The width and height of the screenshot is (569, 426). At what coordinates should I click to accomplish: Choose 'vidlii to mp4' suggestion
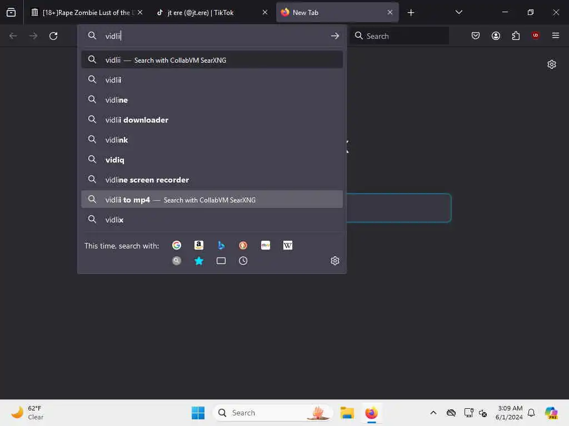[x=212, y=199]
